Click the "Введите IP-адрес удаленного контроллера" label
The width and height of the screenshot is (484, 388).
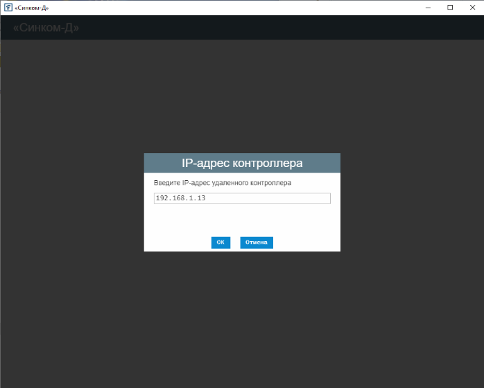pos(223,183)
